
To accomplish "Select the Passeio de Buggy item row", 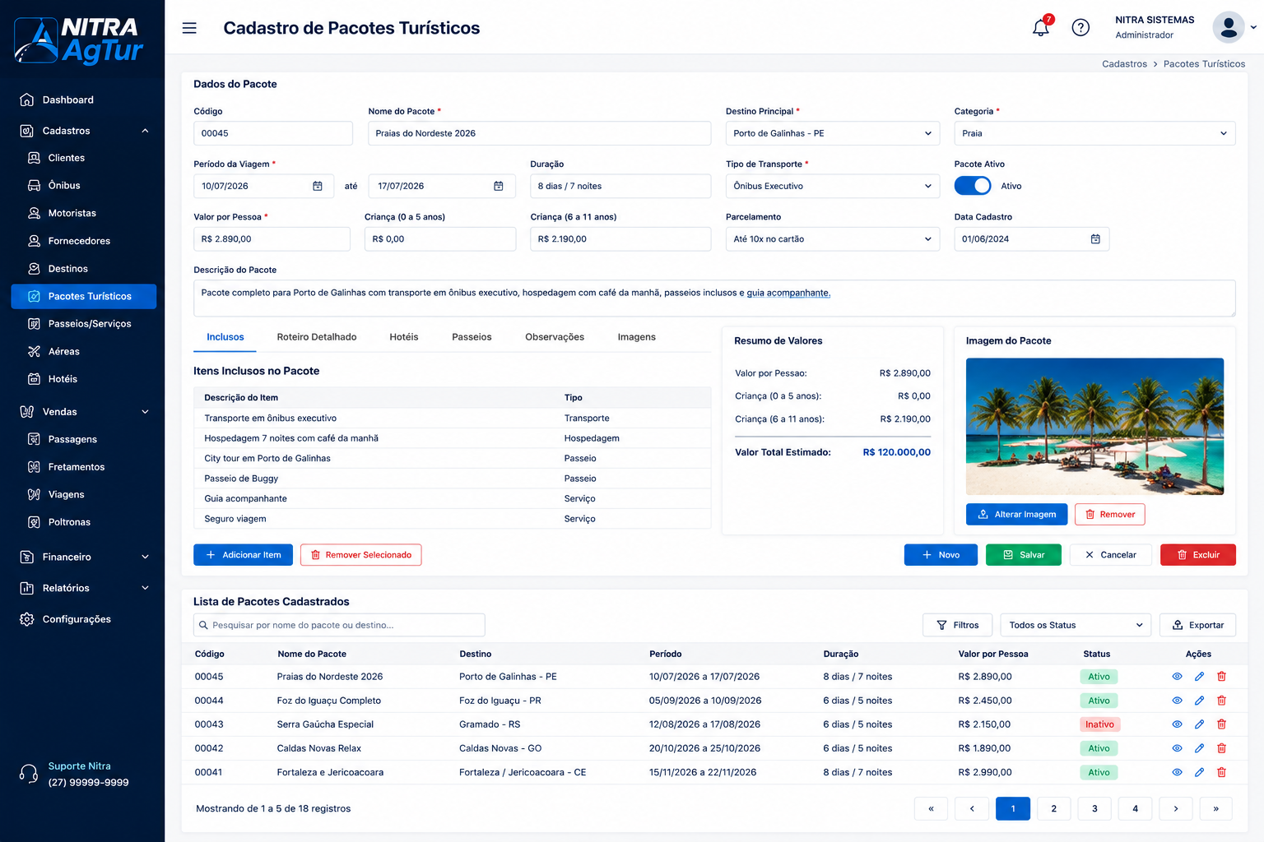I will point(453,479).
